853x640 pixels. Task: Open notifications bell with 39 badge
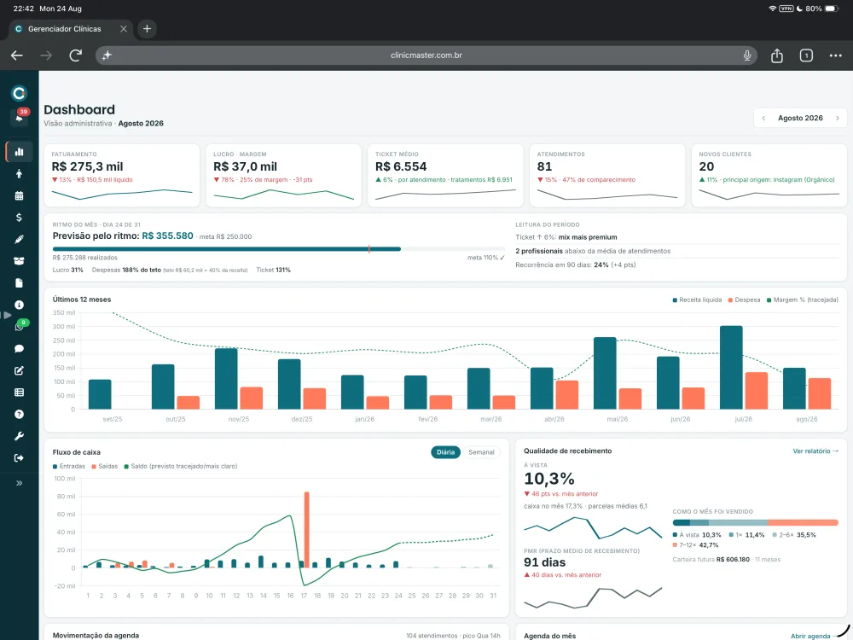pos(20,116)
